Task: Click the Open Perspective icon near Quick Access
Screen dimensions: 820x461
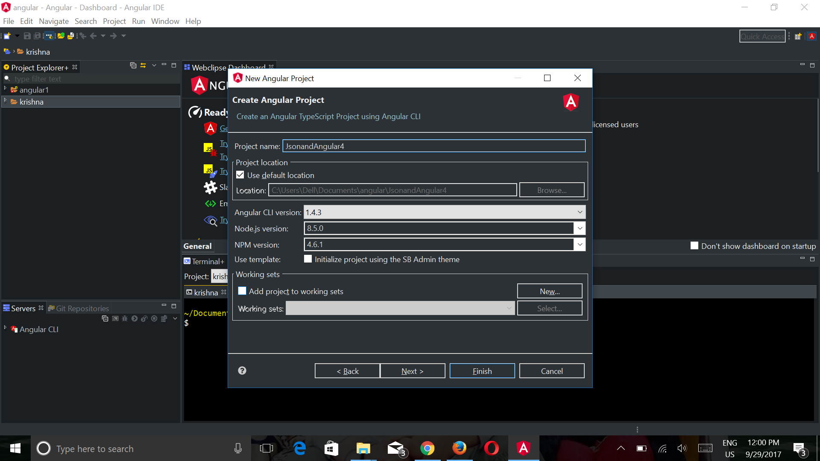Action: click(798, 36)
